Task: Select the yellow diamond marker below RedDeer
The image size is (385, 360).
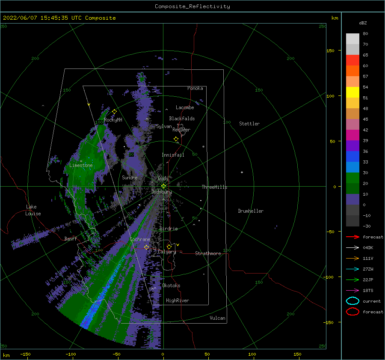Action: coord(176,139)
